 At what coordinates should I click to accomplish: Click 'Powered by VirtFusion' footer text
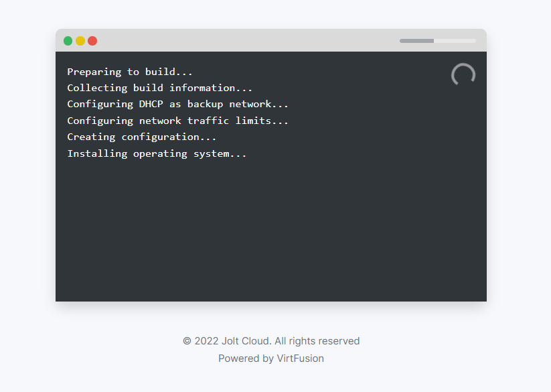[271, 358]
